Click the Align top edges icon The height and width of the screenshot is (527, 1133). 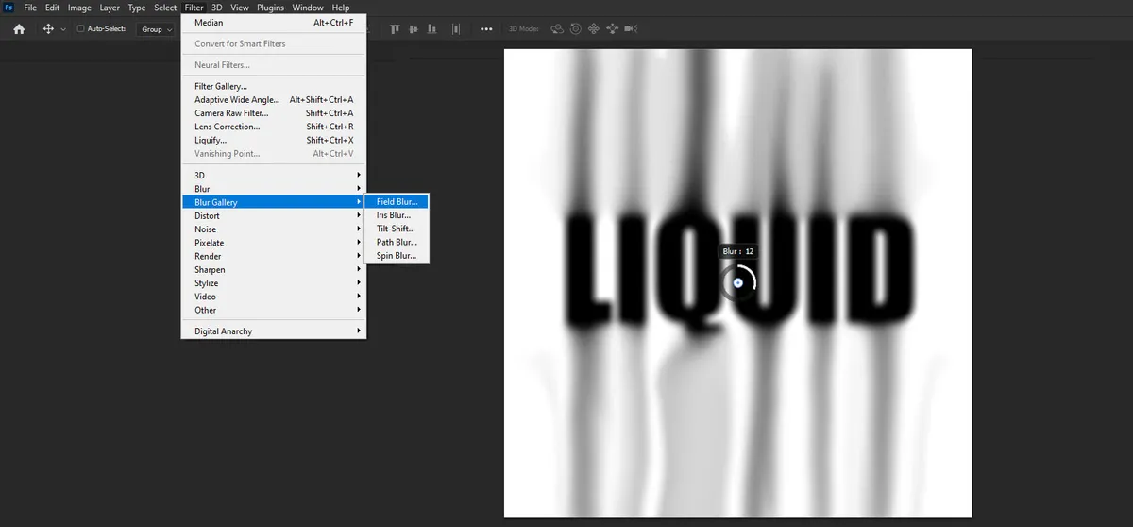pyautogui.click(x=393, y=29)
